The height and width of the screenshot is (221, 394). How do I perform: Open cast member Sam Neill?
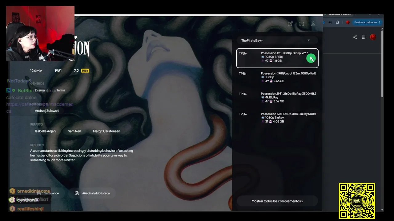(x=74, y=131)
